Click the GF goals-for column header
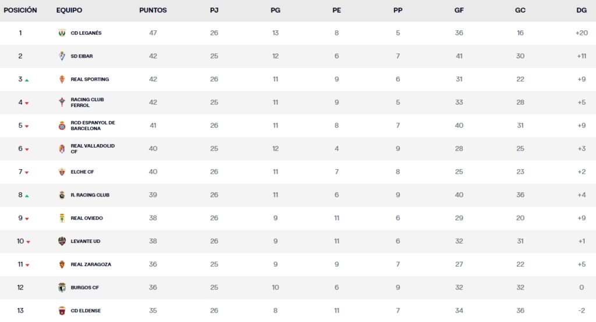Viewport: 596px width, 322px height. [459, 10]
